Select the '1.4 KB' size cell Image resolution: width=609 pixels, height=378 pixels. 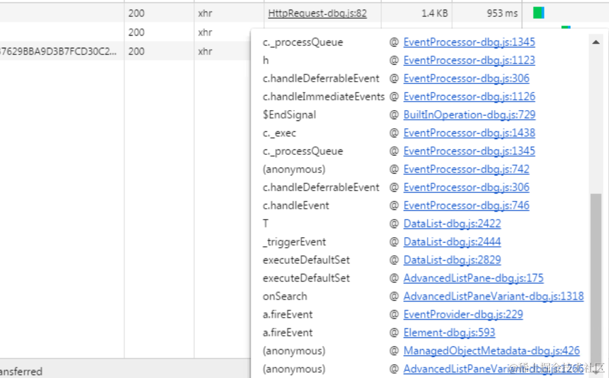coord(435,13)
